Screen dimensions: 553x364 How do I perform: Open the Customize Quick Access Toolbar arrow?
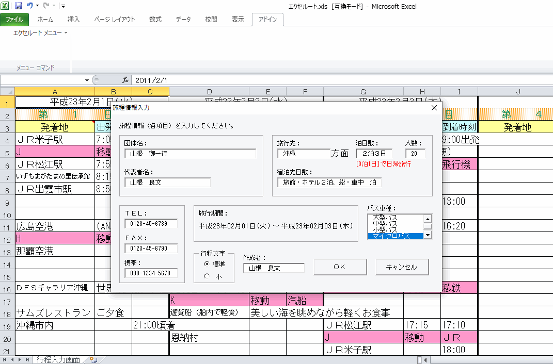(63, 6)
